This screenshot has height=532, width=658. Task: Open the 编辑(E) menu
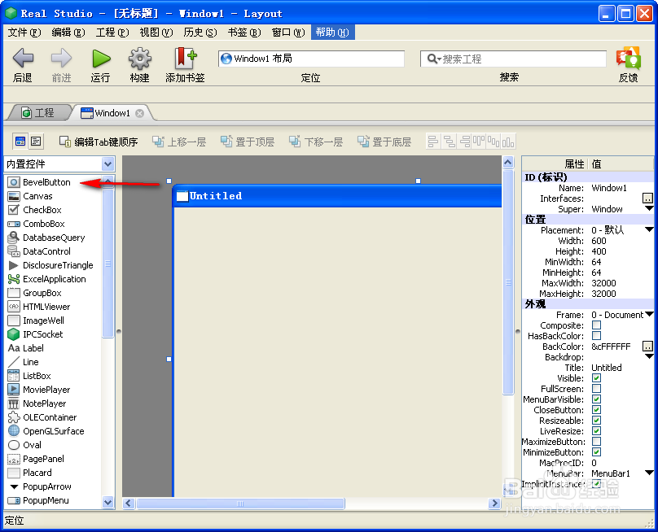coord(68,33)
